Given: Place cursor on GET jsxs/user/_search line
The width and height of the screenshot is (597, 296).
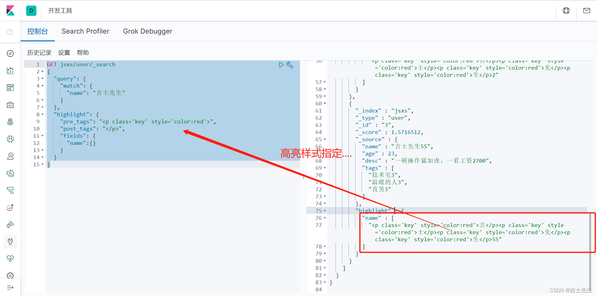Looking at the screenshot, I should [x=81, y=64].
